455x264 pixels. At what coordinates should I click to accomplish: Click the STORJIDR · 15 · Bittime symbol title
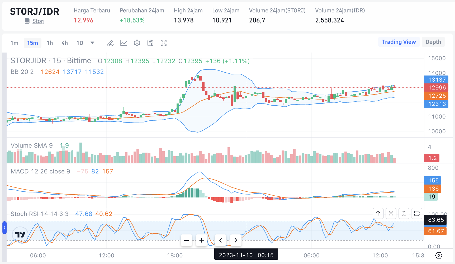pyautogui.click(x=51, y=61)
